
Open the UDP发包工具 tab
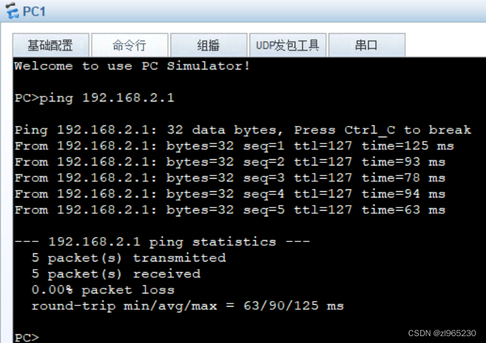click(288, 45)
